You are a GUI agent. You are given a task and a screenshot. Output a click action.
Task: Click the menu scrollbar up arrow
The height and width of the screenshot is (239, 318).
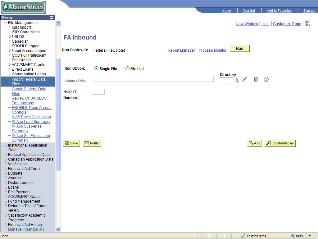point(58,23)
